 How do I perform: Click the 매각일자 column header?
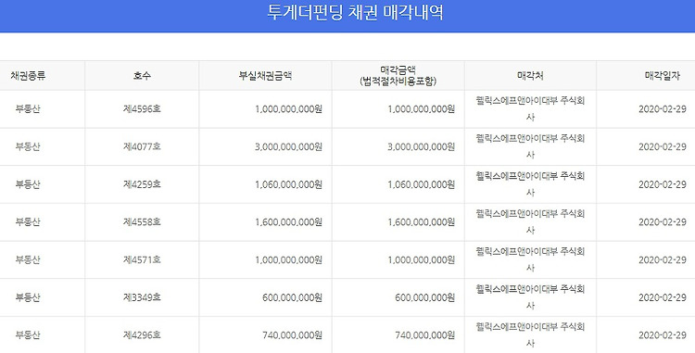[x=663, y=76]
